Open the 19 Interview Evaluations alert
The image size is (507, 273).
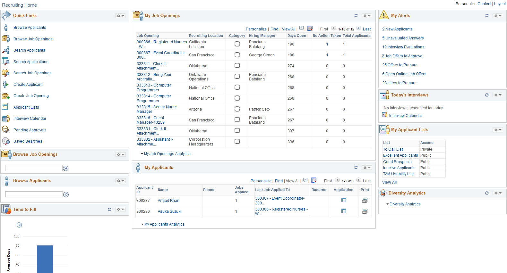(403, 47)
